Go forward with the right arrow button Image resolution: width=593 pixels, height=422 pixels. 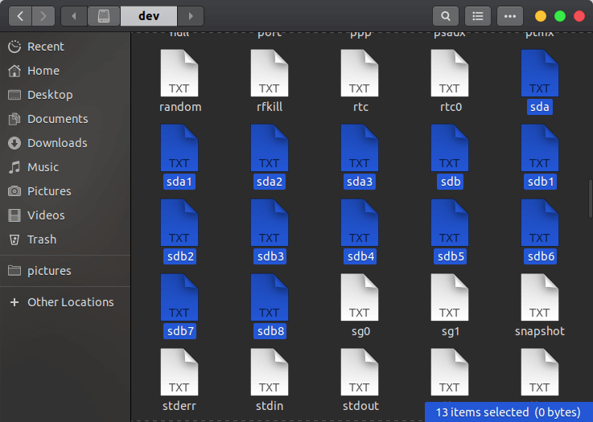[43, 16]
